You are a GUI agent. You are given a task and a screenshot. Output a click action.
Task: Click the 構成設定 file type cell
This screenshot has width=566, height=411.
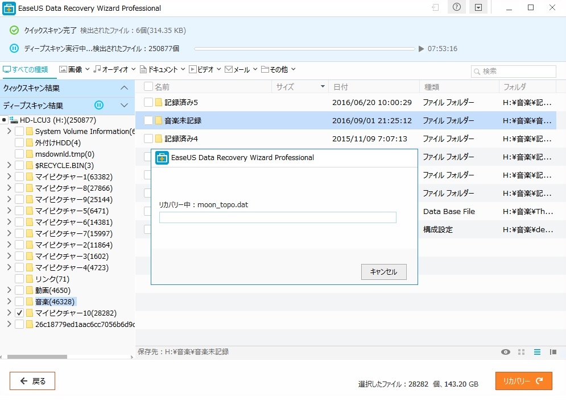[x=437, y=229]
